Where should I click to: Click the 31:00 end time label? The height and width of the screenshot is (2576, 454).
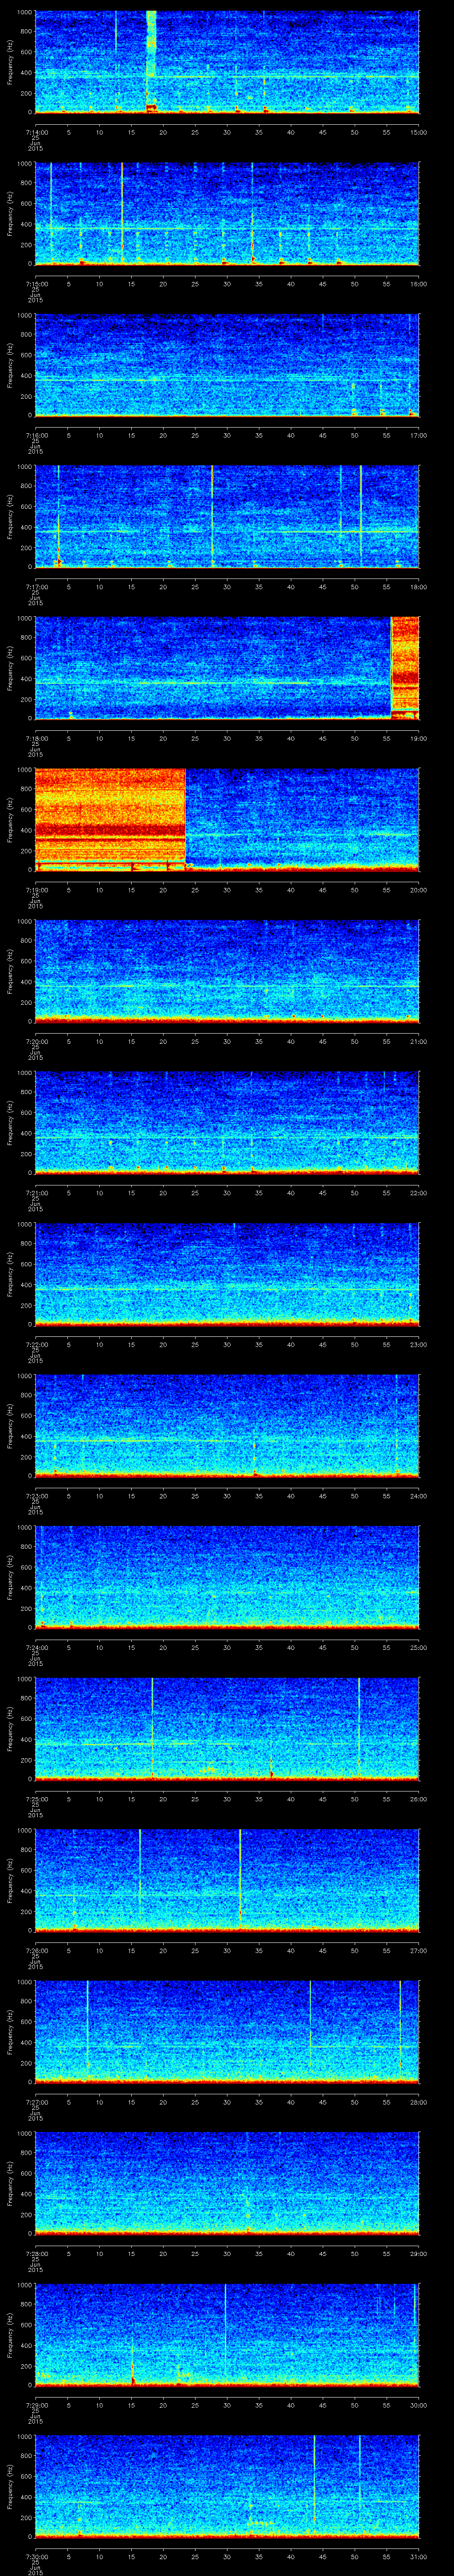pyautogui.click(x=418, y=2556)
